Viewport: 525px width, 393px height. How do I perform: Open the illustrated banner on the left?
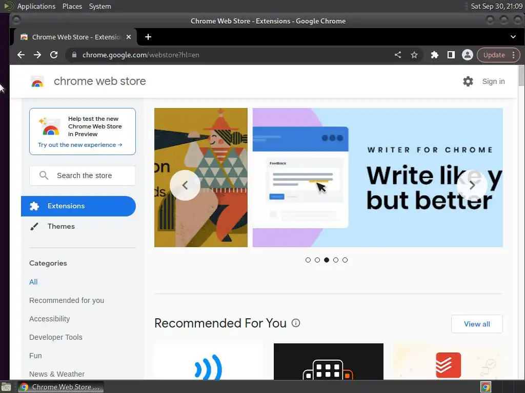click(x=201, y=178)
